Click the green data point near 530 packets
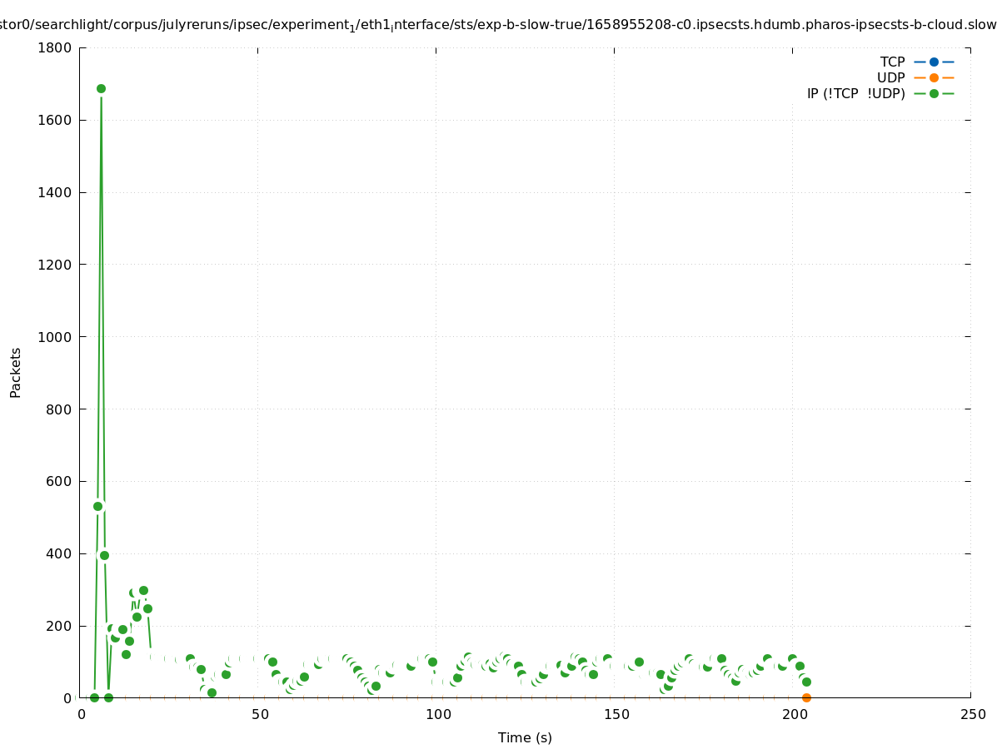997x749 pixels. click(x=97, y=506)
